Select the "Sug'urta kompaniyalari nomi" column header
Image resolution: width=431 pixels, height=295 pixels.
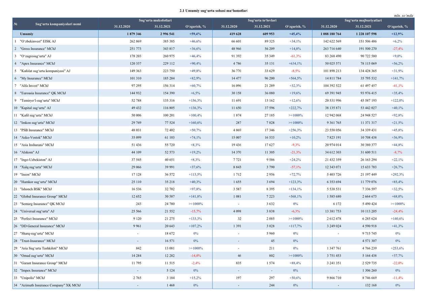pos(58,24)
